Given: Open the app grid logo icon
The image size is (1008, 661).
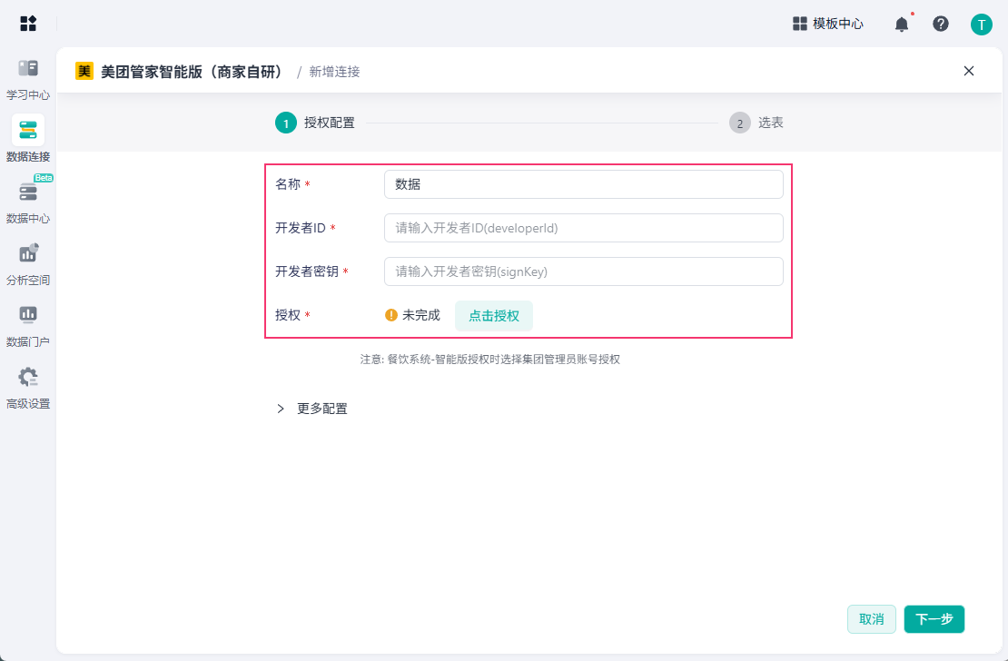Looking at the screenshot, I should [28, 24].
